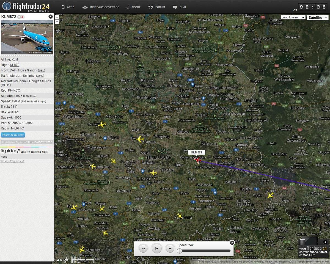Zoom in the map with plus button
This screenshot has height=264, width=330.
(57, 17)
